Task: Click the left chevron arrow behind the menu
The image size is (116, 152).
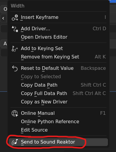Action: click(x=3, y=18)
